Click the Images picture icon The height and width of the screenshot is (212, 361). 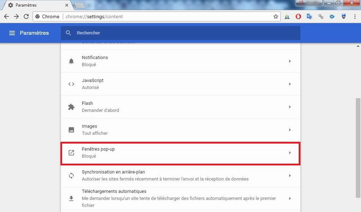coord(72,130)
